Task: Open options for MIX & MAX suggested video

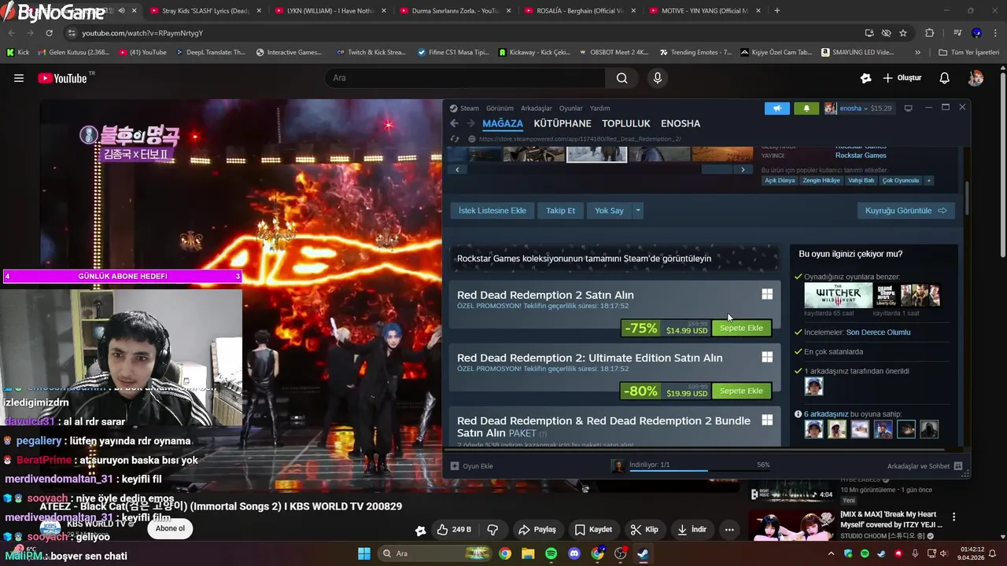Action: pos(954,517)
